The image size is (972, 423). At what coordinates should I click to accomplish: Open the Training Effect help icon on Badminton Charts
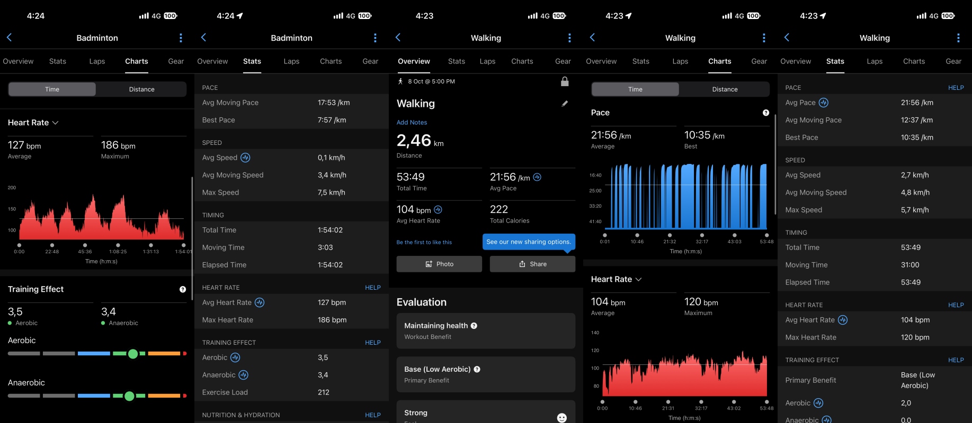click(183, 289)
